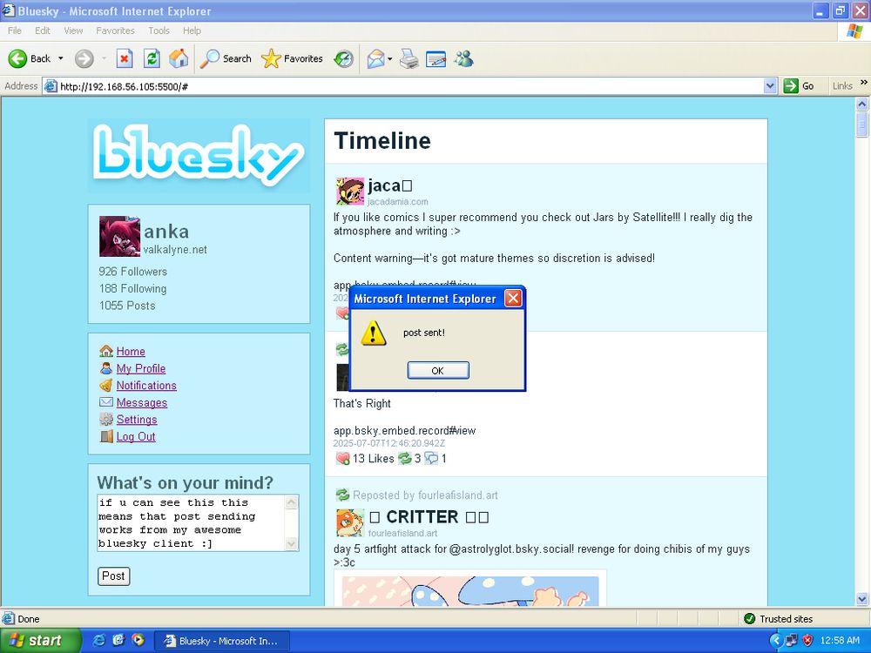The height and width of the screenshot is (653, 871).
Task: Open the View menu
Action: (73, 30)
